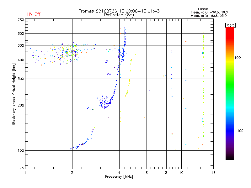The image size is (251, 188).
Task: Click the colorbar tick label '0'
Action: coord(235,94)
